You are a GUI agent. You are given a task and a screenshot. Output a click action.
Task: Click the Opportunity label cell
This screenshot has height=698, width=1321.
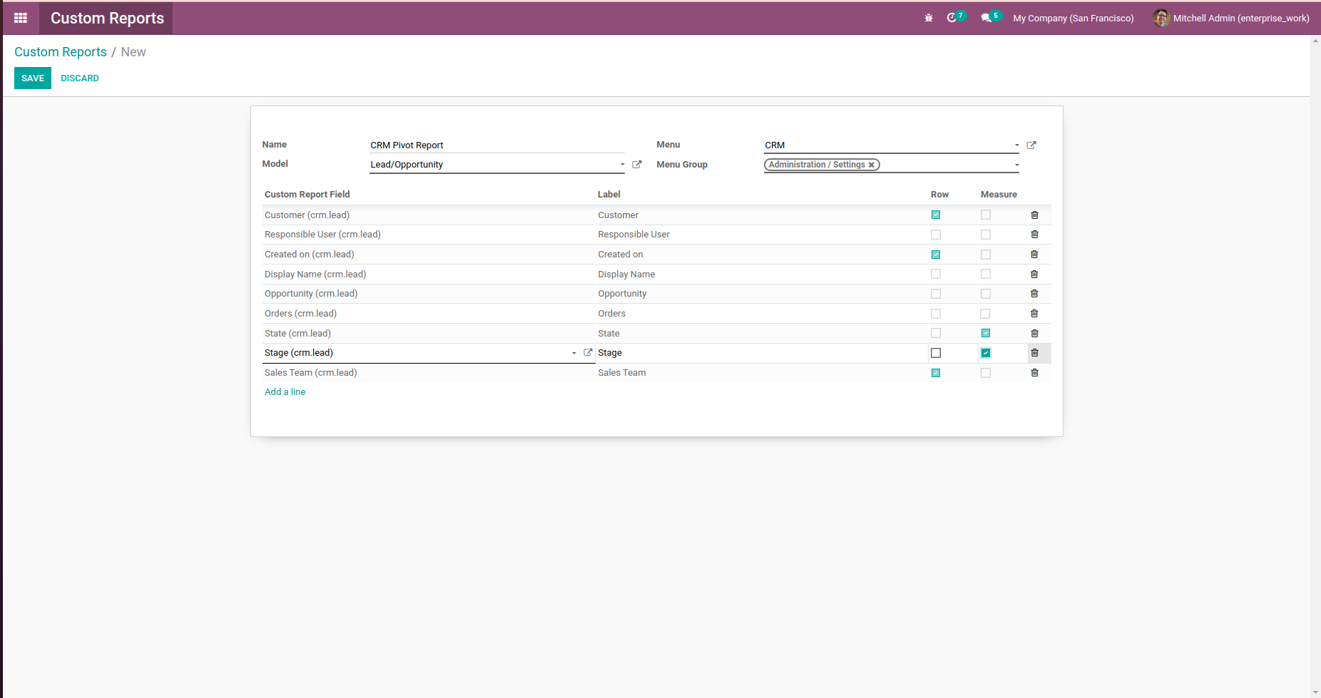click(x=762, y=294)
